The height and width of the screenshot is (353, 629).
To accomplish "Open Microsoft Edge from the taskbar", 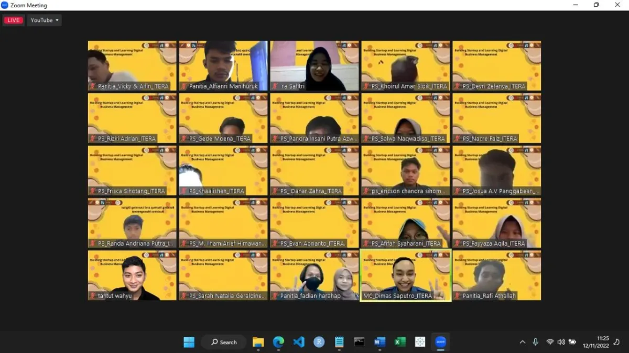I will coord(278,341).
